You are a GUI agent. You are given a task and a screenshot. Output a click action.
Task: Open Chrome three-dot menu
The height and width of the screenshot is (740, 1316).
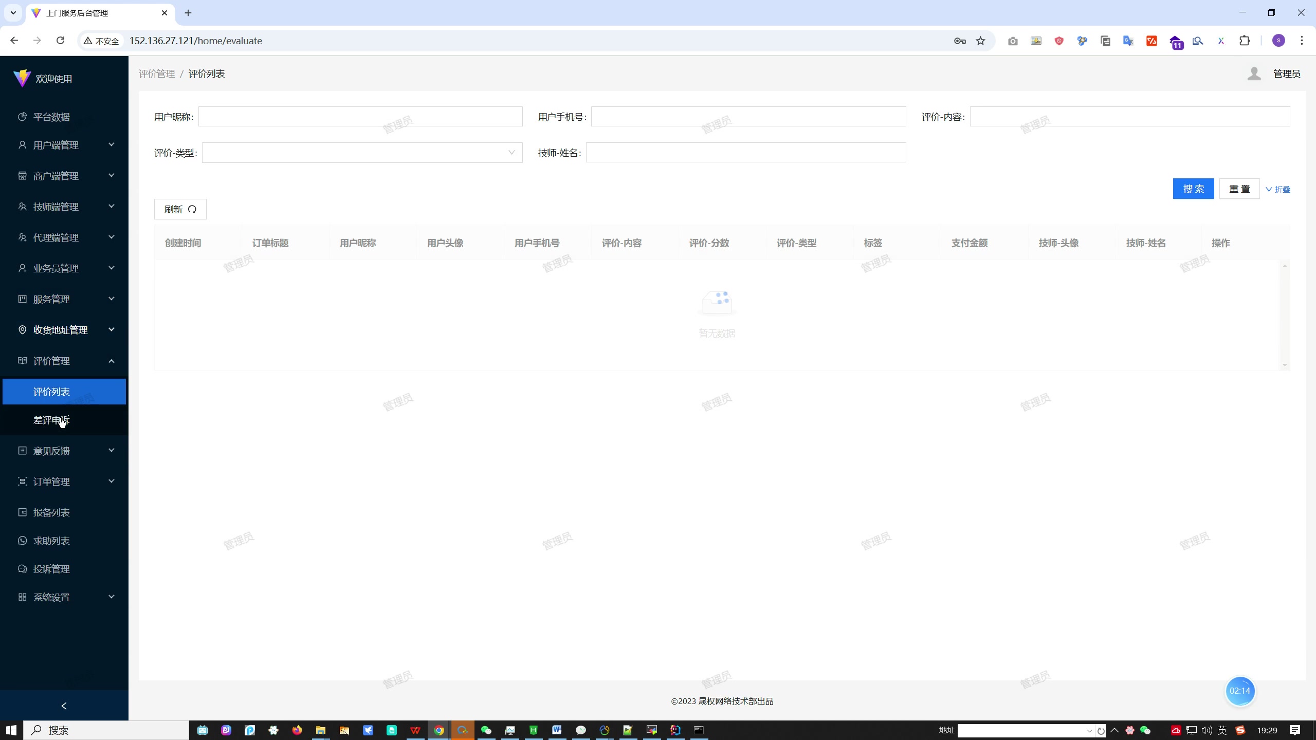pyautogui.click(x=1302, y=41)
